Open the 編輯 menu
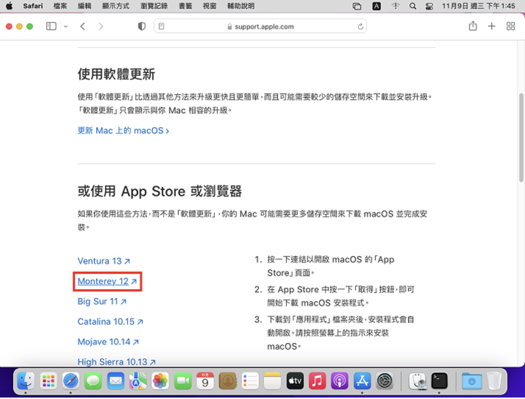Image resolution: width=525 pixels, height=399 pixels. coord(85,6)
